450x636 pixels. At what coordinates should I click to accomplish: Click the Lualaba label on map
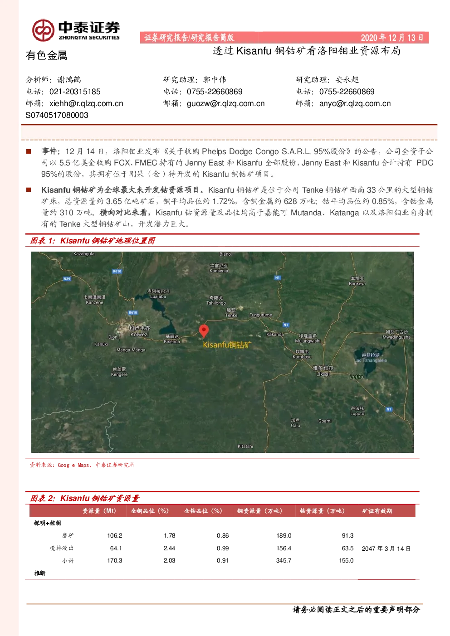point(158,294)
